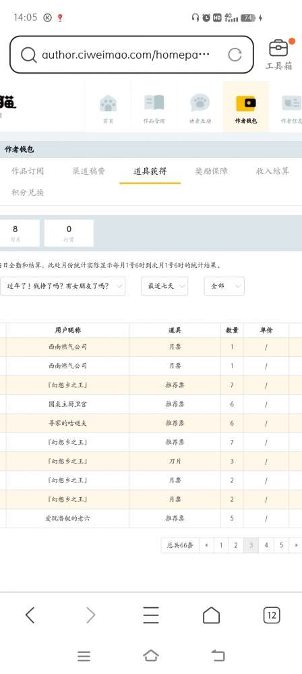Expand the 全部 filter dropdown

tap(224, 286)
